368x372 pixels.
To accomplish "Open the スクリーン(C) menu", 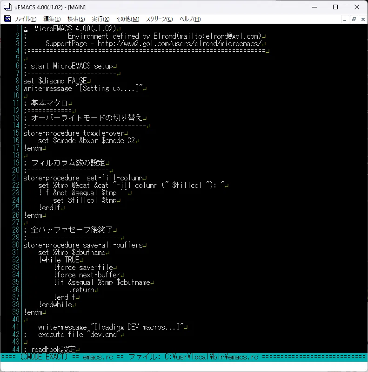I will 160,19.
